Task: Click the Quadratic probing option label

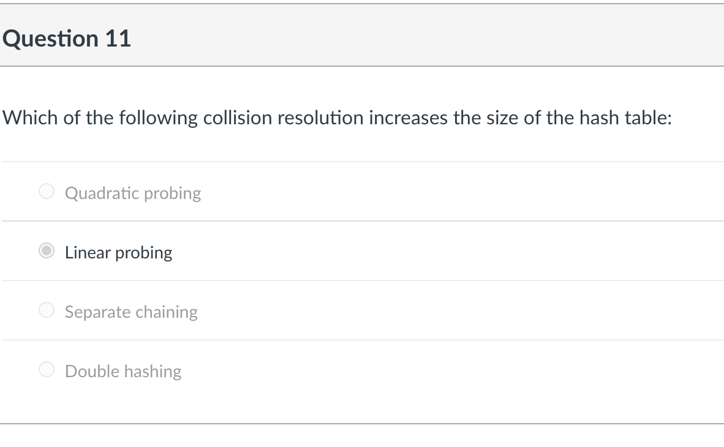Action: click(x=132, y=193)
